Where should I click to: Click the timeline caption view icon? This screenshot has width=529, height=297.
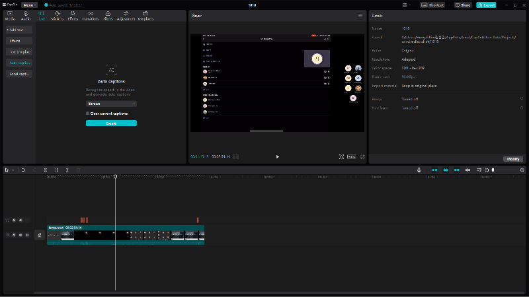[x=479, y=170]
